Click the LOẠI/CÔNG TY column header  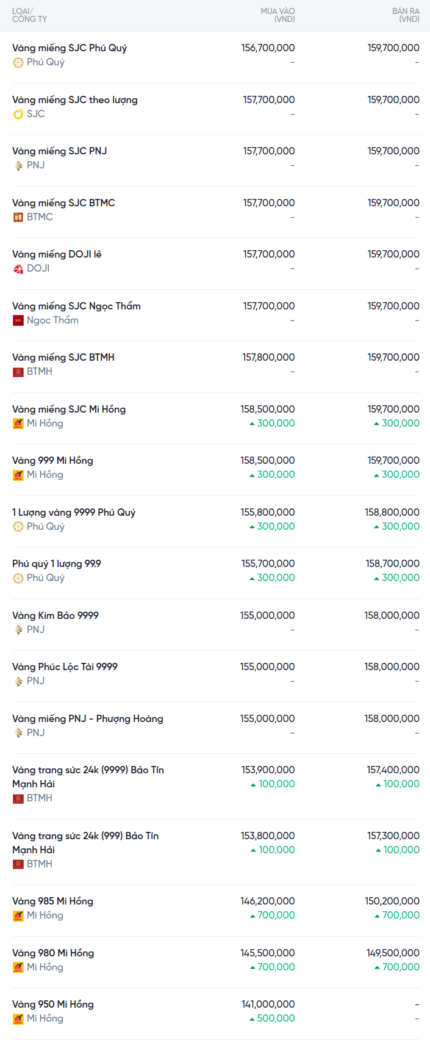pyautogui.click(x=29, y=15)
